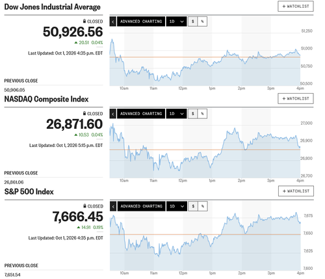Open Advanced Charting for NASDAQ Composite
The height and width of the screenshot is (279, 325).
(x=141, y=114)
